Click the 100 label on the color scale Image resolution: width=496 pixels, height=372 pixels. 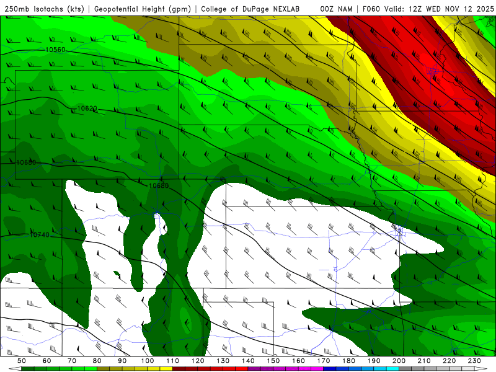tap(147, 361)
